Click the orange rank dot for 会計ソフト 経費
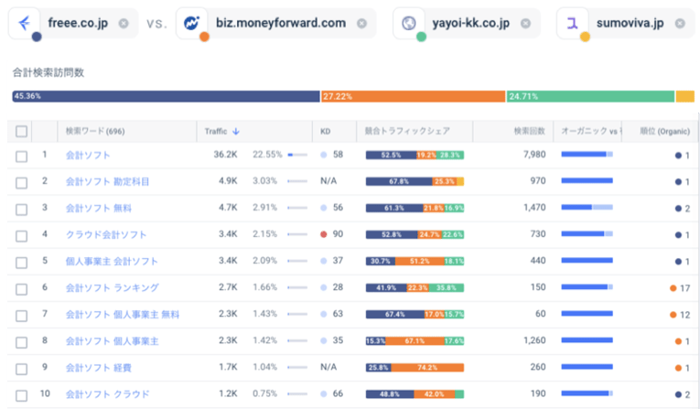The image size is (700, 409). coord(678,369)
